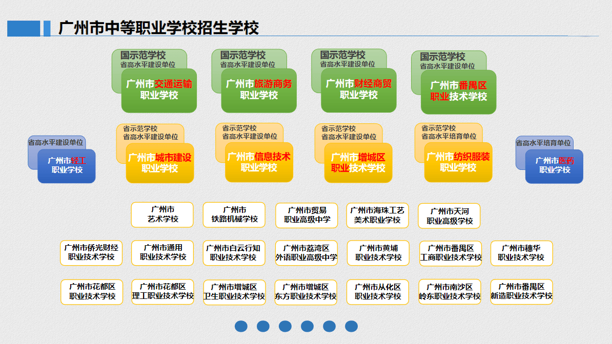Open the 广州市财经商贸职业学校 green box
This screenshot has width=612, height=344.
coord(359,90)
